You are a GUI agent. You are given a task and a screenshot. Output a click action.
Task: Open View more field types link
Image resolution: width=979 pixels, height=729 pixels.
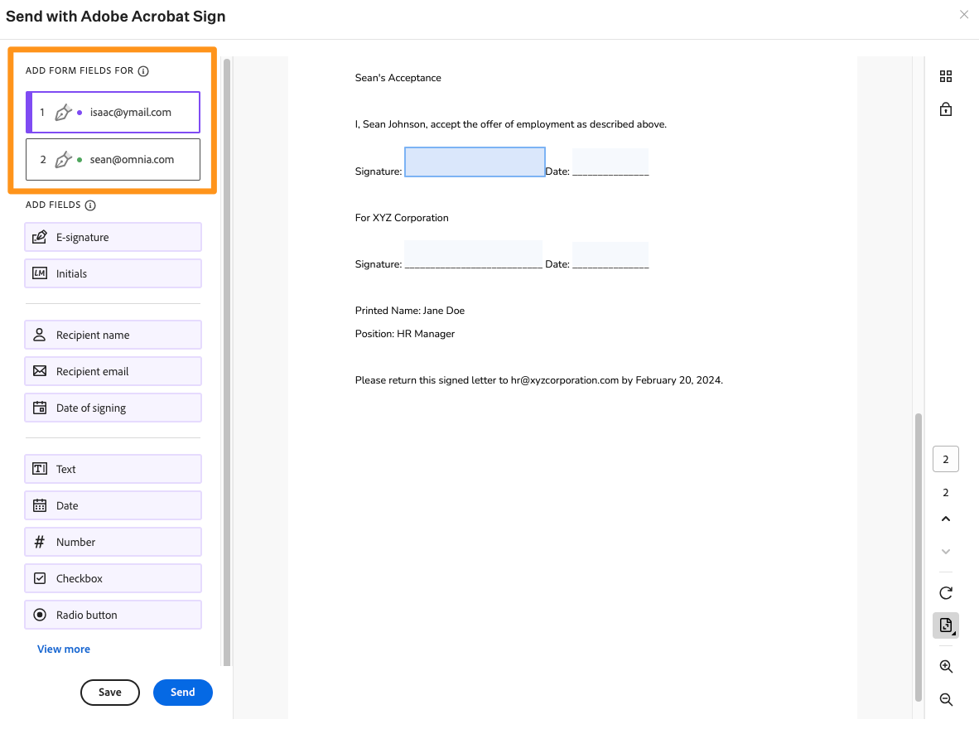[x=64, y=649]
